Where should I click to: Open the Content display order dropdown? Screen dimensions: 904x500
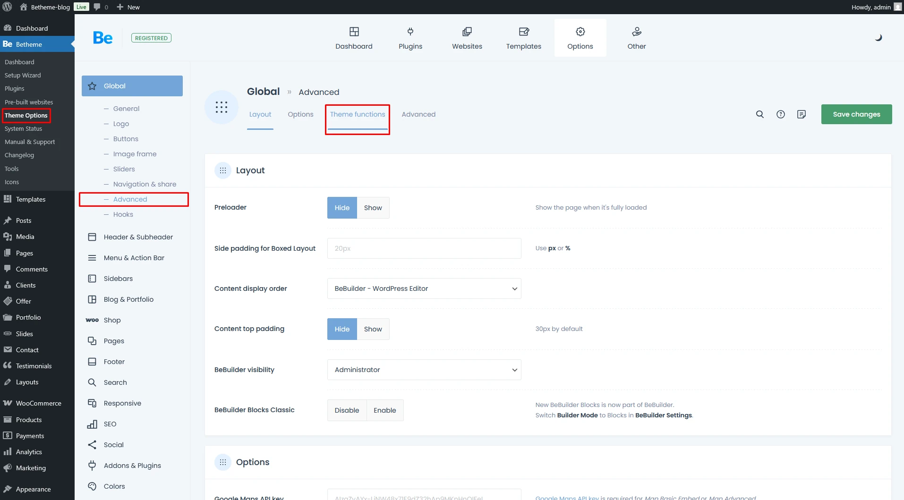coord(423,288)
